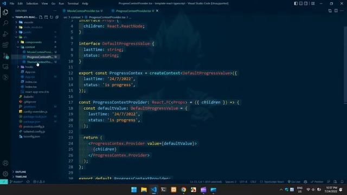Click the split editor right icon
Image resolution: width=347 pixels, height=195 pixels.
(336, 11)
